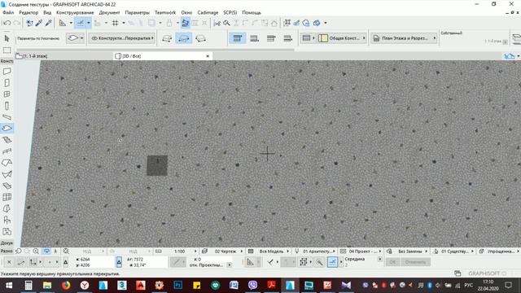Select the Curtain Wall tool in the toolbox
The height and width of the screenshot is (293, 521).
[x=7, y=197]
